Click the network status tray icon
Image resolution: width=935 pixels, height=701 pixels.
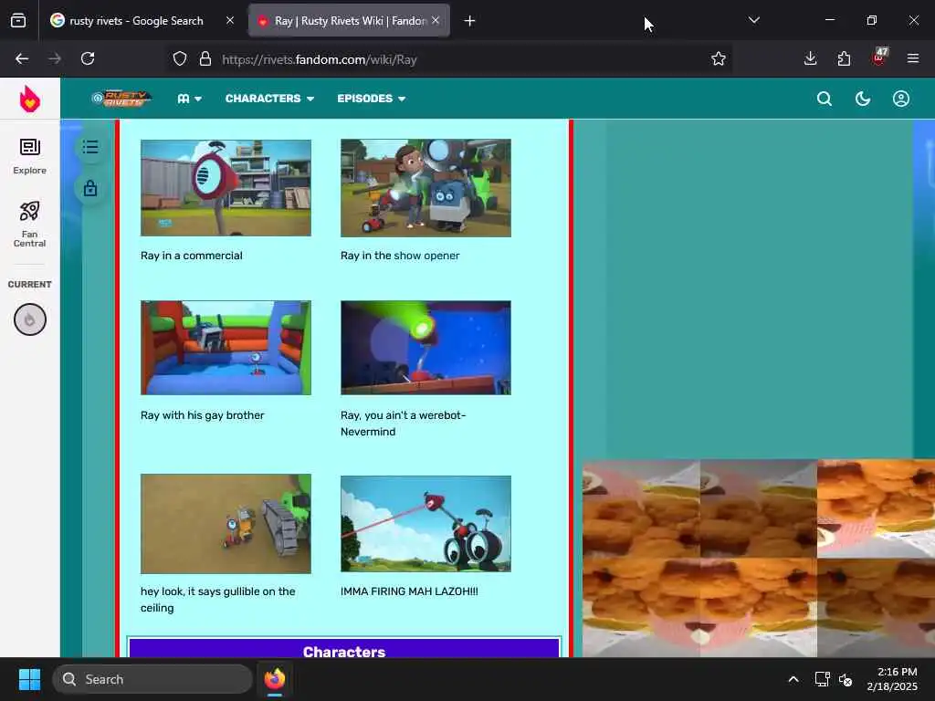pyautogui.click(x=823, y=679)
